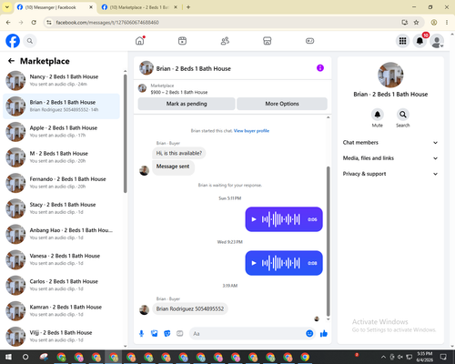Image resolution: width=455 pixels, height=364 pixels.
Task: Open the Marketplace storefront icon
Action: (268, 41)
